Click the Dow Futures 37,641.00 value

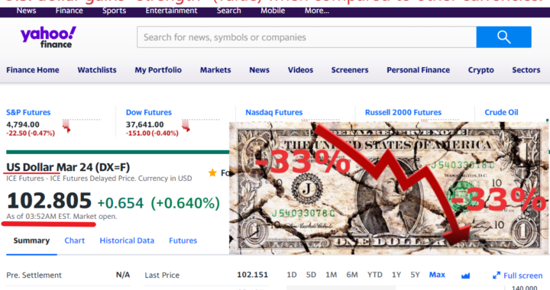(x=144, y=124)
